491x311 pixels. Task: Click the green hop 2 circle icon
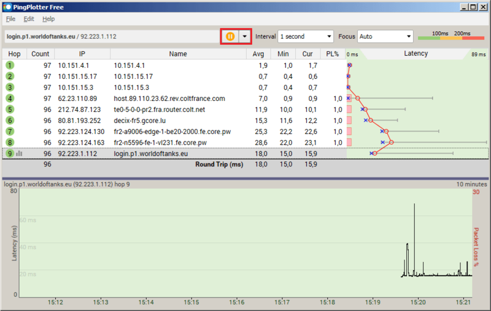[10, 77]
